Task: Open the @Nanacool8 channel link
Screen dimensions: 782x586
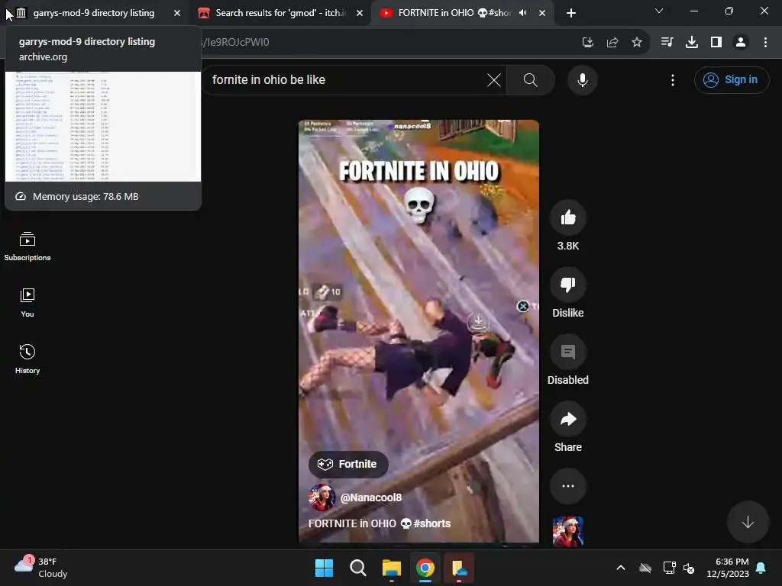Action: (x=371, y=497)
